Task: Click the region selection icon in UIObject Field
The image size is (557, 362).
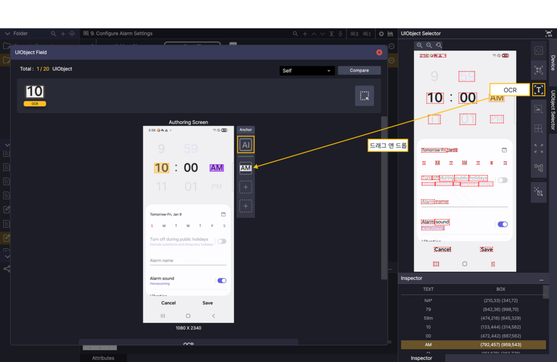Action: pos(364,96)
